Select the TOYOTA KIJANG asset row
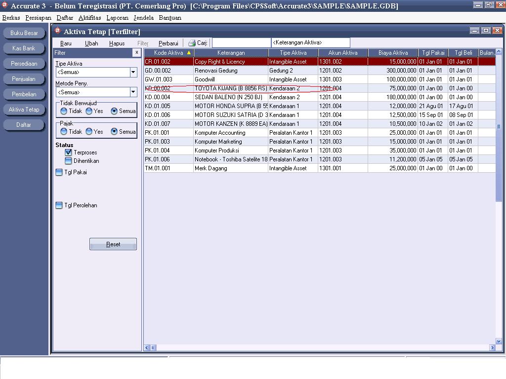 point(230,88)
